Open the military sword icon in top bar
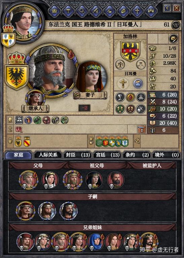Image resolution: width=184 pixels, height=258 pixels. (x=96, y=11)
